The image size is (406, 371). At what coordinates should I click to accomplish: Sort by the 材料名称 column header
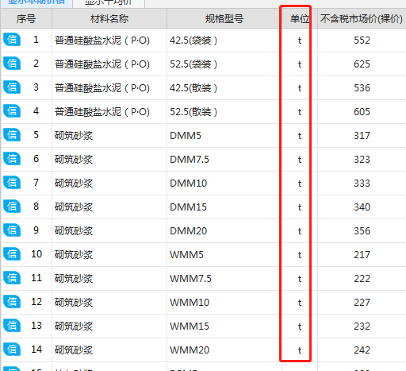pyautogui.click(x=109, y=18)
